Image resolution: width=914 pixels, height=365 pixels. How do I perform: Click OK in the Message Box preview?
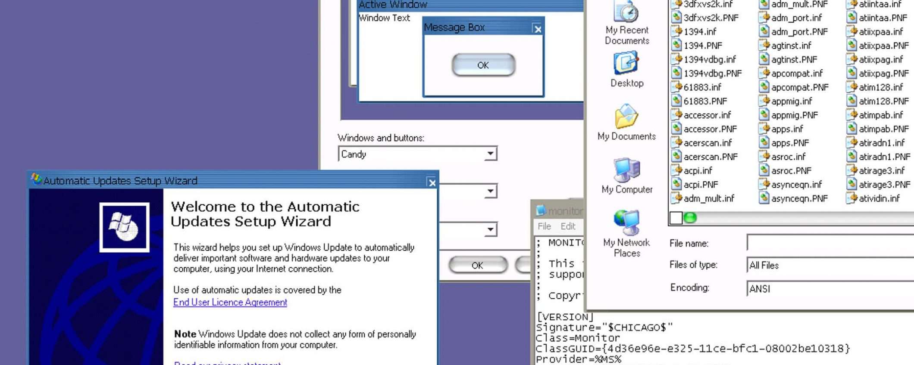tap(483, 65)
